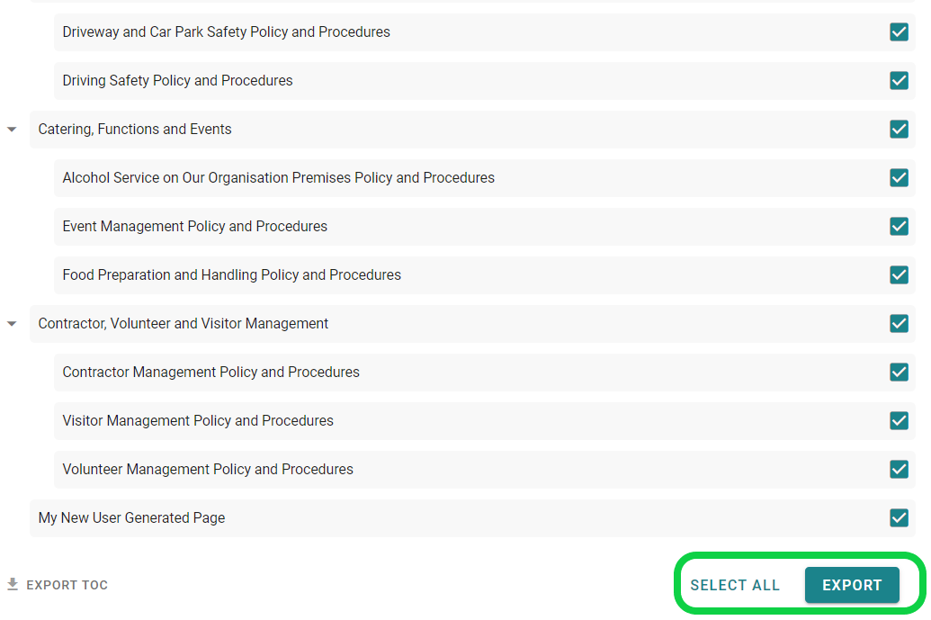
Task: Collapse the Catering, Functions and Events section
Action: [x=12, y=130]
